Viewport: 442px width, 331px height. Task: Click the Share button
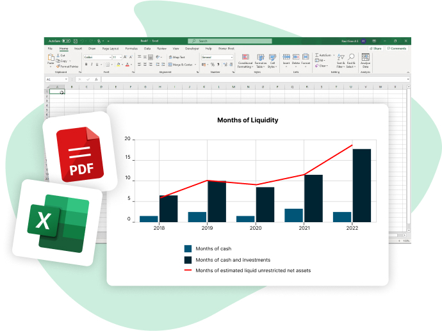[376, 48]
